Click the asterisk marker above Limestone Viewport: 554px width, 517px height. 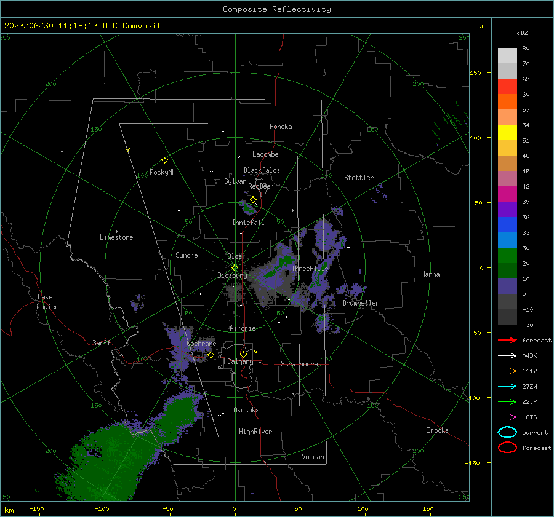[116, 232]
